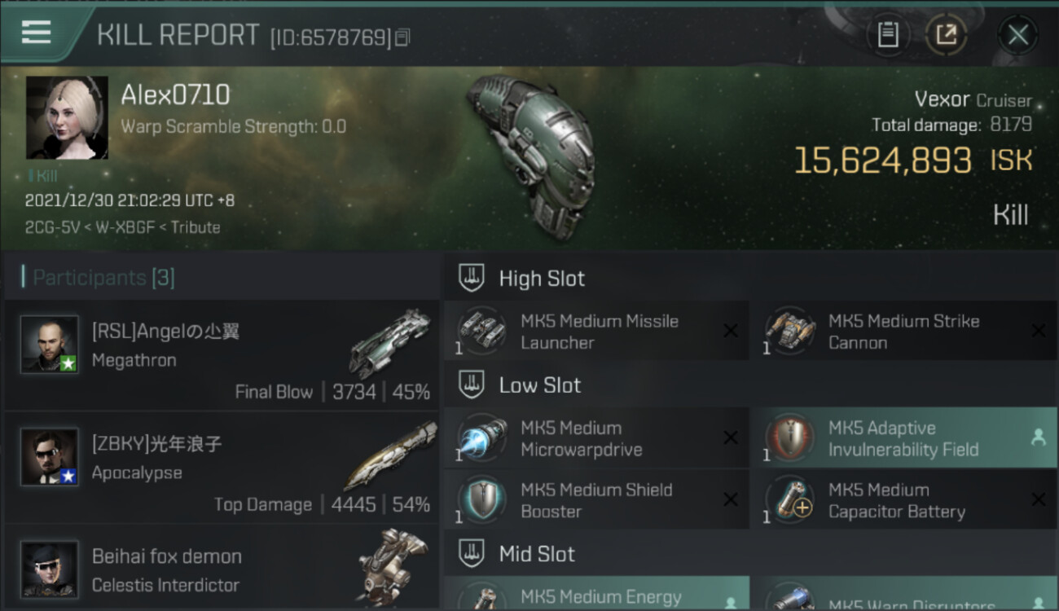Open [ZBKY] Apocalypse participant entry
The height and width of the screenshot is (611, 1059).
[x=222, y=469]
